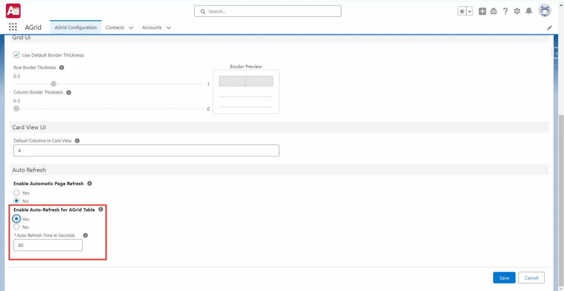Uncheck Use Default Border Thickness
The height and width of the screenshot is (291, 564).
click(x=16, y=55)
